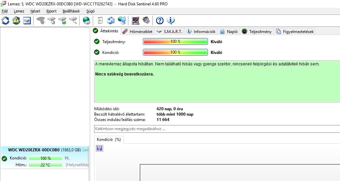This screenshot has height=181, width=340.
Task: Open the Figyelmeztetések tab
Action: tap(295, 31)
